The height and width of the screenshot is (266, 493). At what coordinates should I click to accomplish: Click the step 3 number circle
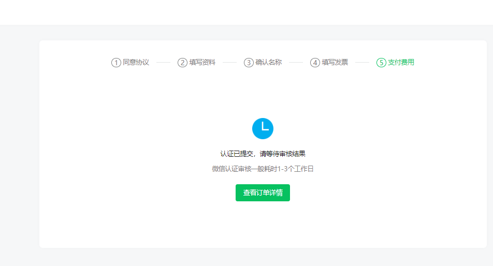tap(249, 63)
